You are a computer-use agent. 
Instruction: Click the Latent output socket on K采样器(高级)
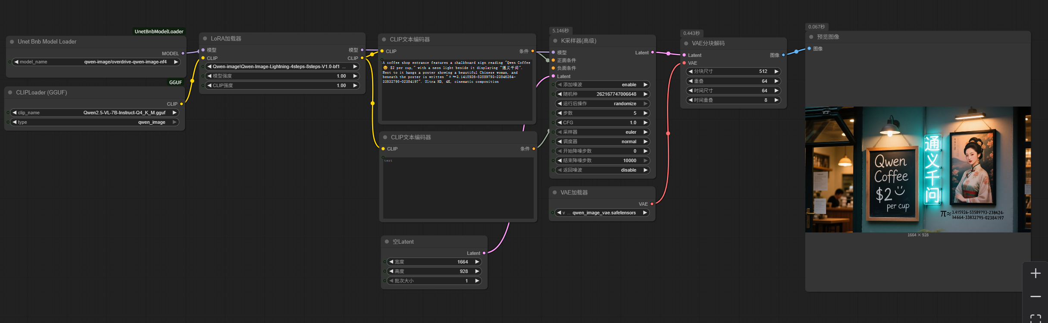(x=652, y=52)
